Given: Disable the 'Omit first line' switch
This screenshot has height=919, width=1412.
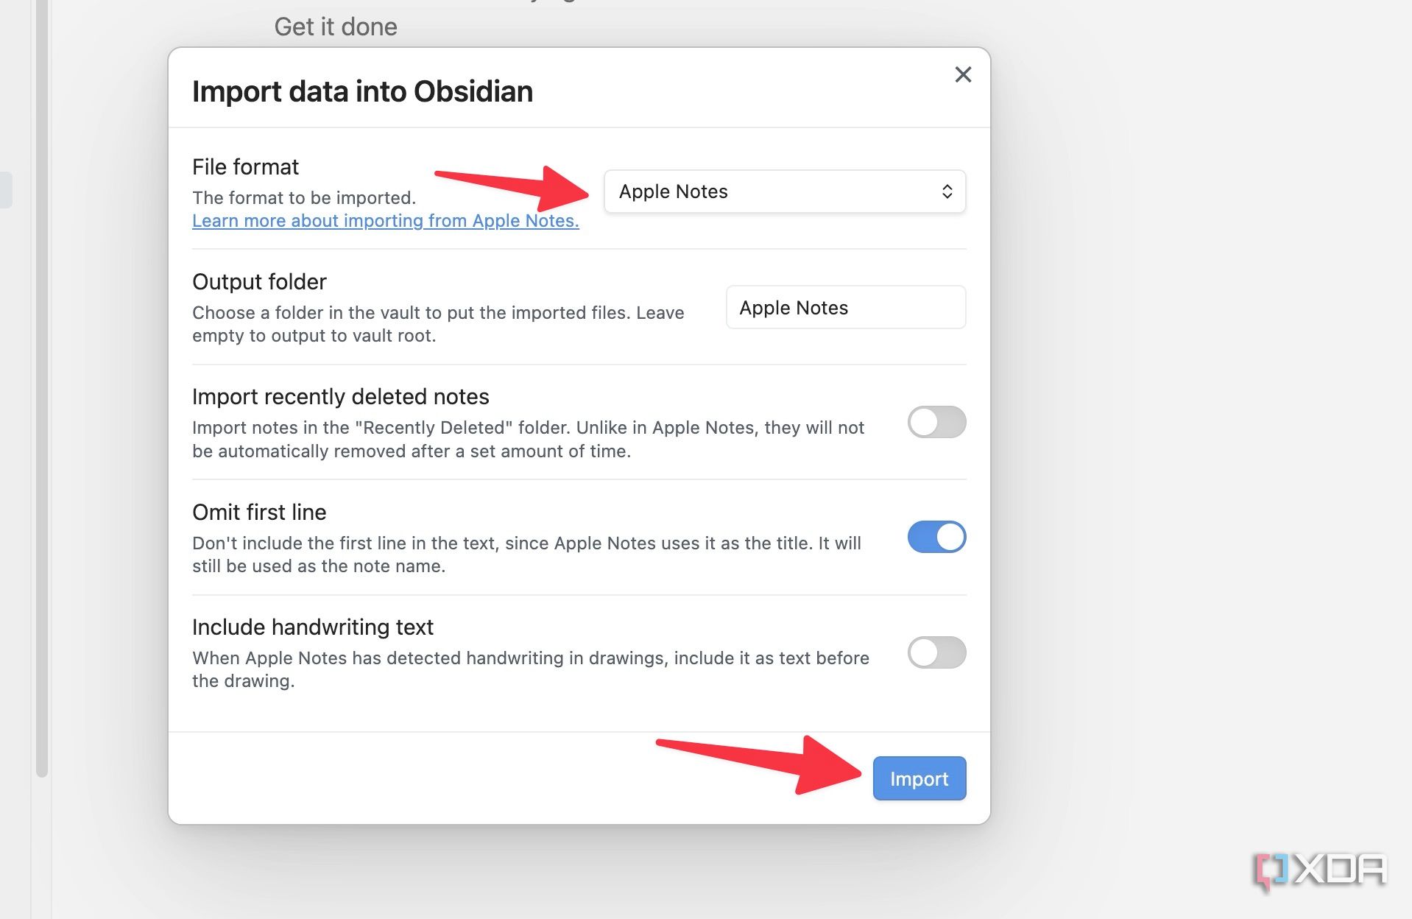Looking at the screenshot, I should point(936,537).
